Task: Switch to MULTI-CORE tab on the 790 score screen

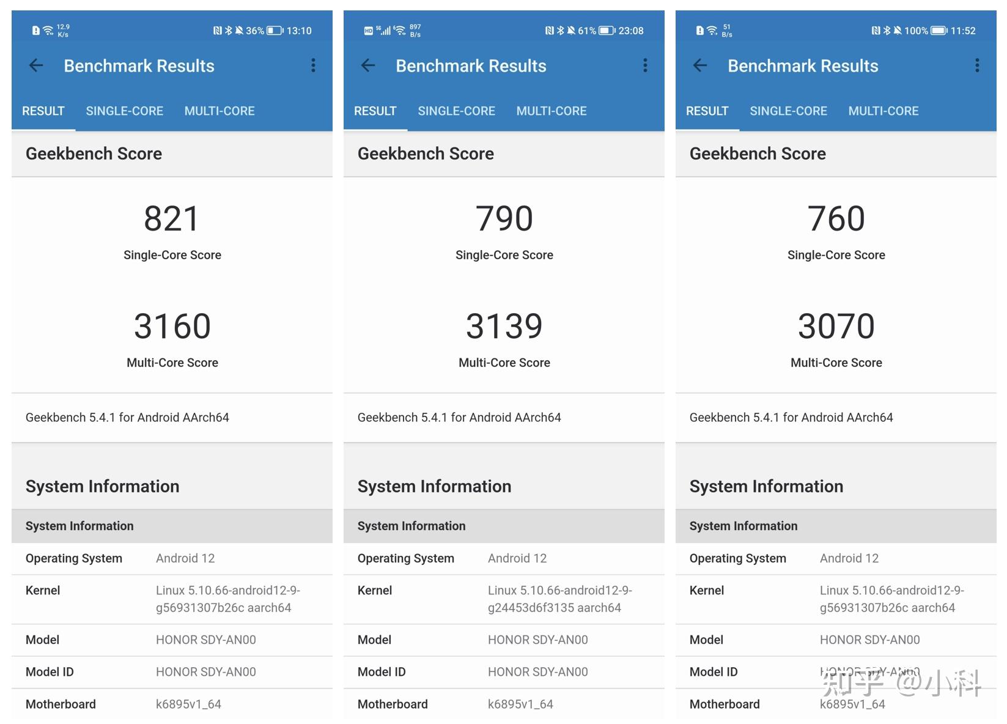Action: [551, 111]
